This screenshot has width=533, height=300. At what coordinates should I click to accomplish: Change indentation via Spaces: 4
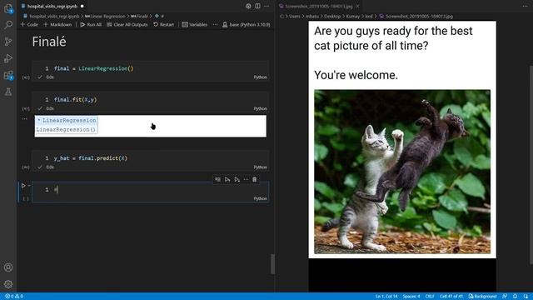[411, 297]
